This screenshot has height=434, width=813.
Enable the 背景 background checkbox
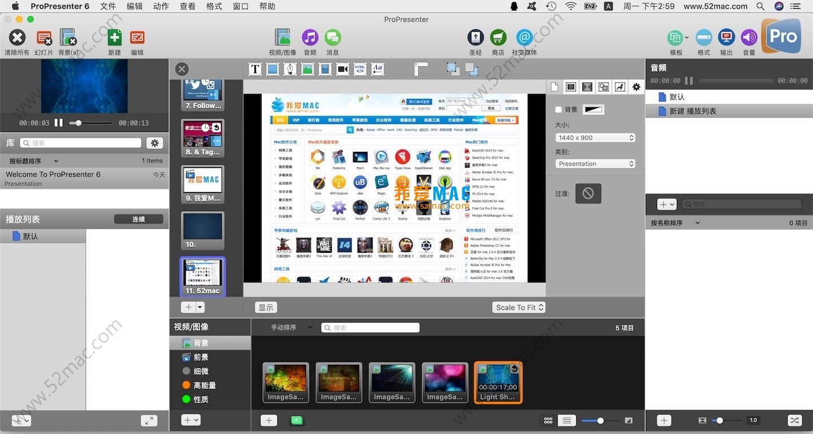[558, 110]
